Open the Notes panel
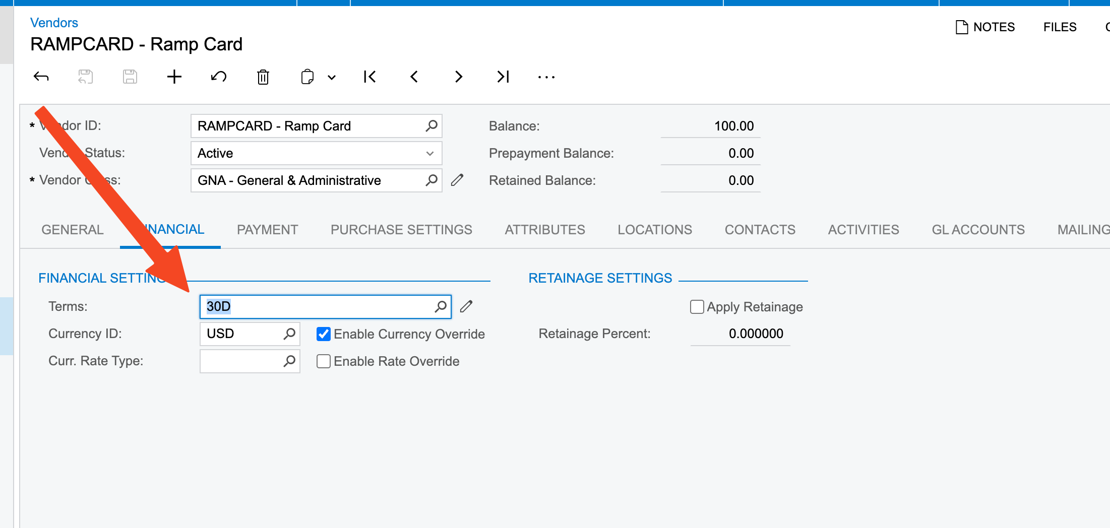 coord(985,27)
